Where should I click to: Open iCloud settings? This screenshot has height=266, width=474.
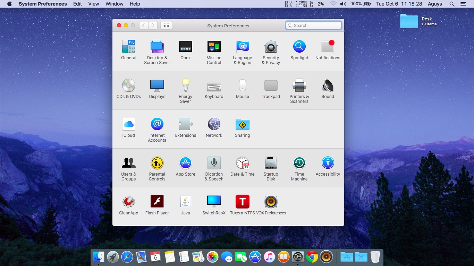[129, 128]
